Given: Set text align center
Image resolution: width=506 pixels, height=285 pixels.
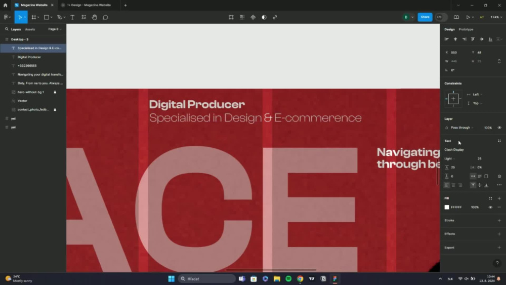Looking at the screenshot, I should [453, 185].
